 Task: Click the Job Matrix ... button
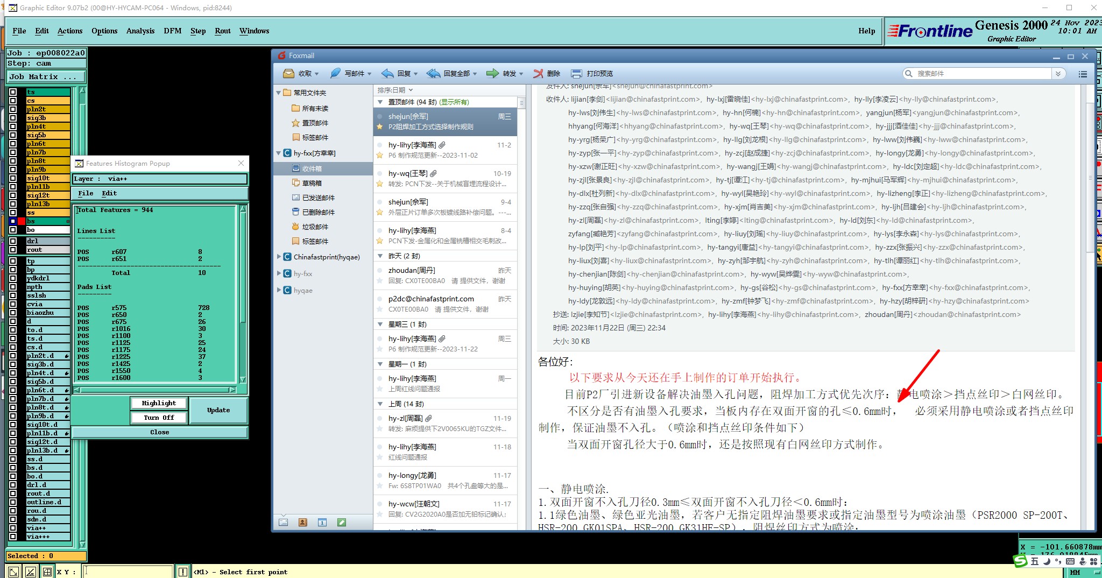[46, 76]
